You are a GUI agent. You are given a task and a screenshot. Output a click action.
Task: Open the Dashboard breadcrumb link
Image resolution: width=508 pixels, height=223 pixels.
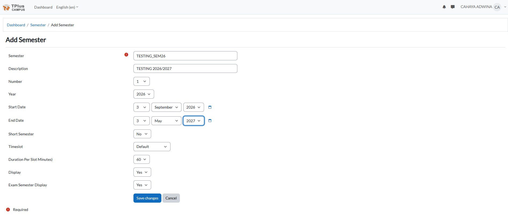pos(16,25)
